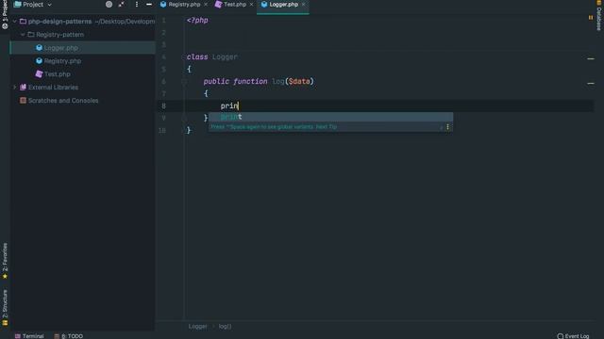Click line number 8 in gutter
This screenshot has height=339, width=604.
point(163,105)
